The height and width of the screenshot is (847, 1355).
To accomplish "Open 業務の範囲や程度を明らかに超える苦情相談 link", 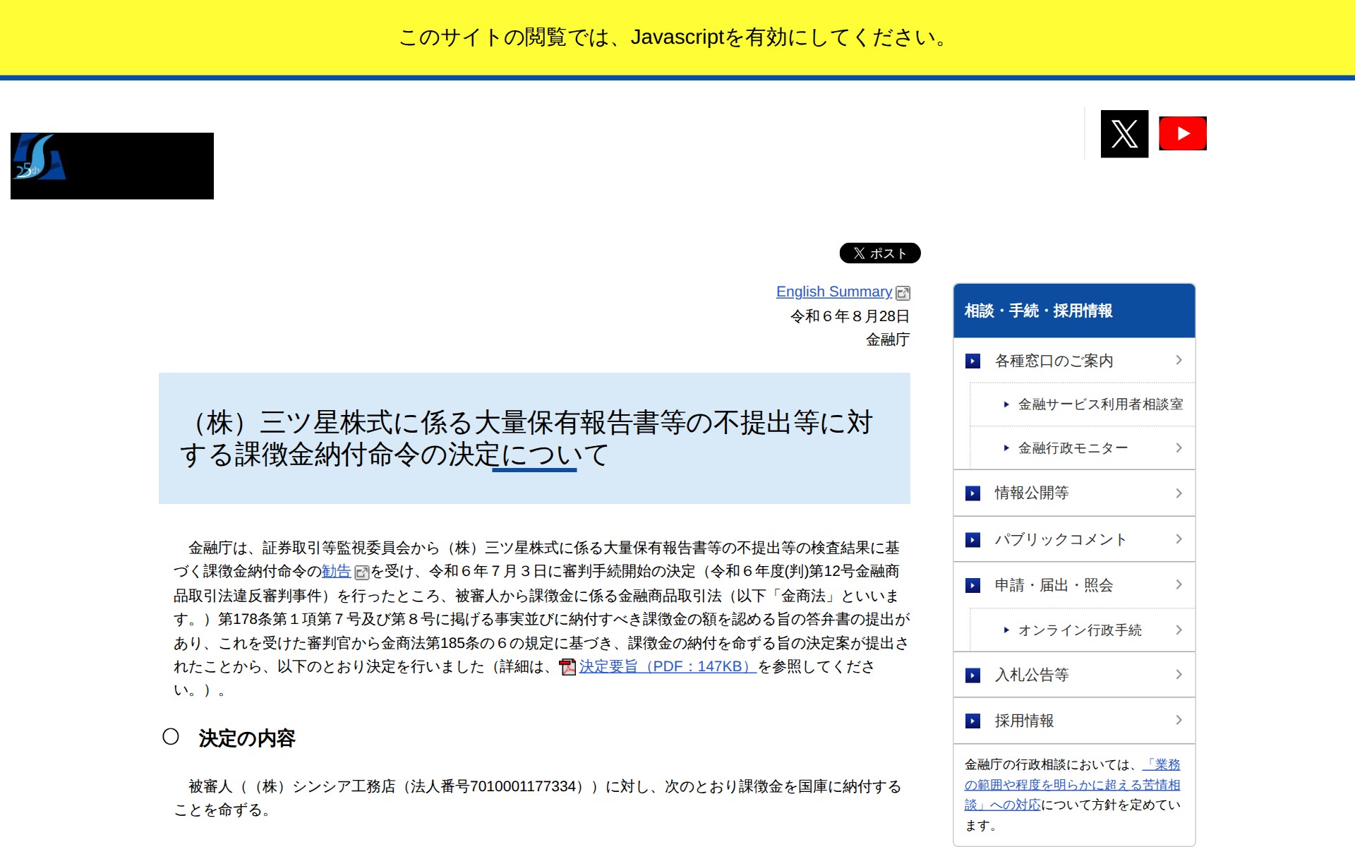I will [1071, 785].
